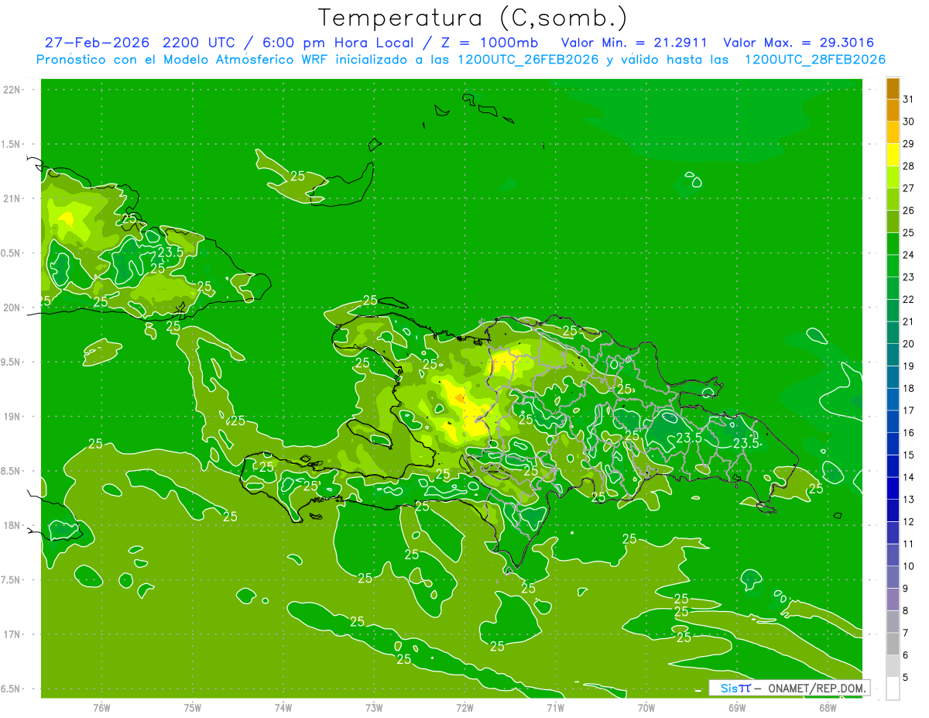Image resolution: width=929 pixels, height=718 pixels.
Task: Click the '8' label on the colorbar
Action: pyautogui.click(x=906, y=610)
